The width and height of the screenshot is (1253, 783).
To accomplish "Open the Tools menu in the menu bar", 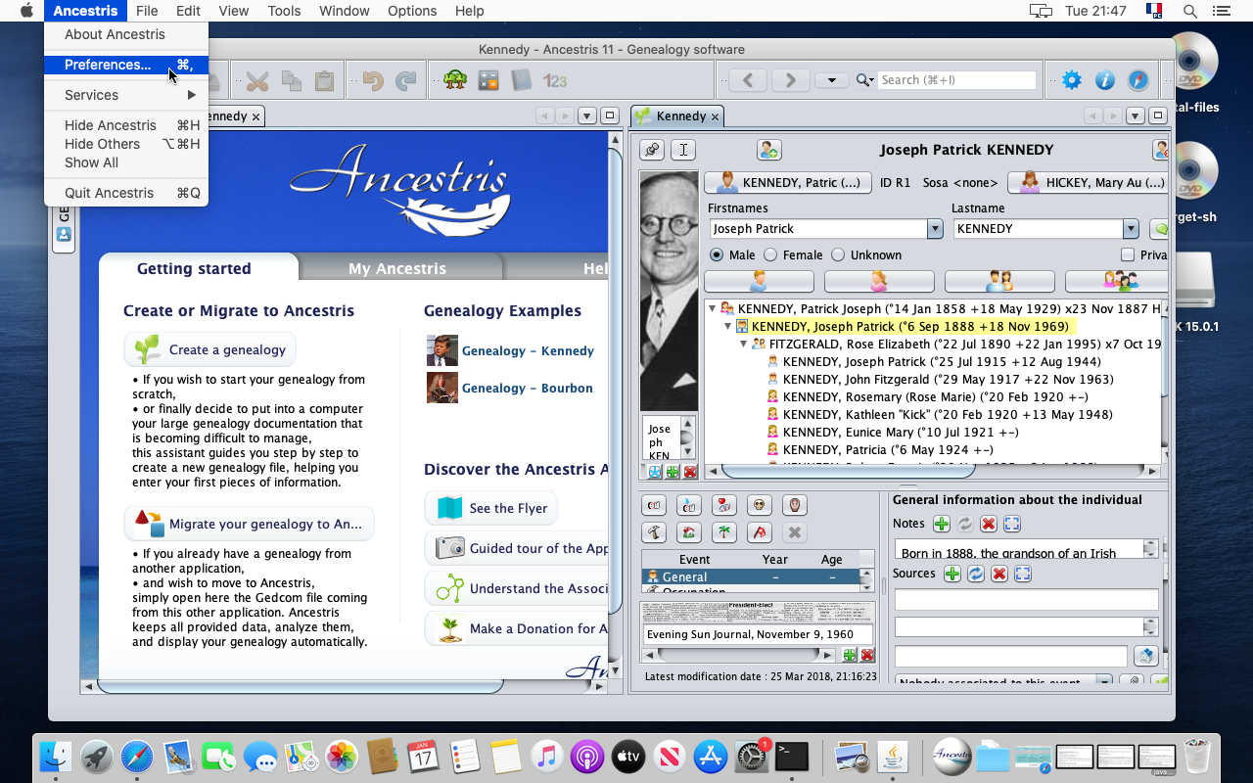I will tap(284, 11).
